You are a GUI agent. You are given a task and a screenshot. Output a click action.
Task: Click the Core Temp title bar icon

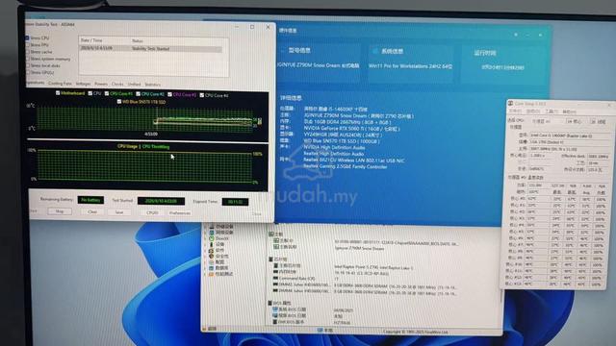(511, 103)
